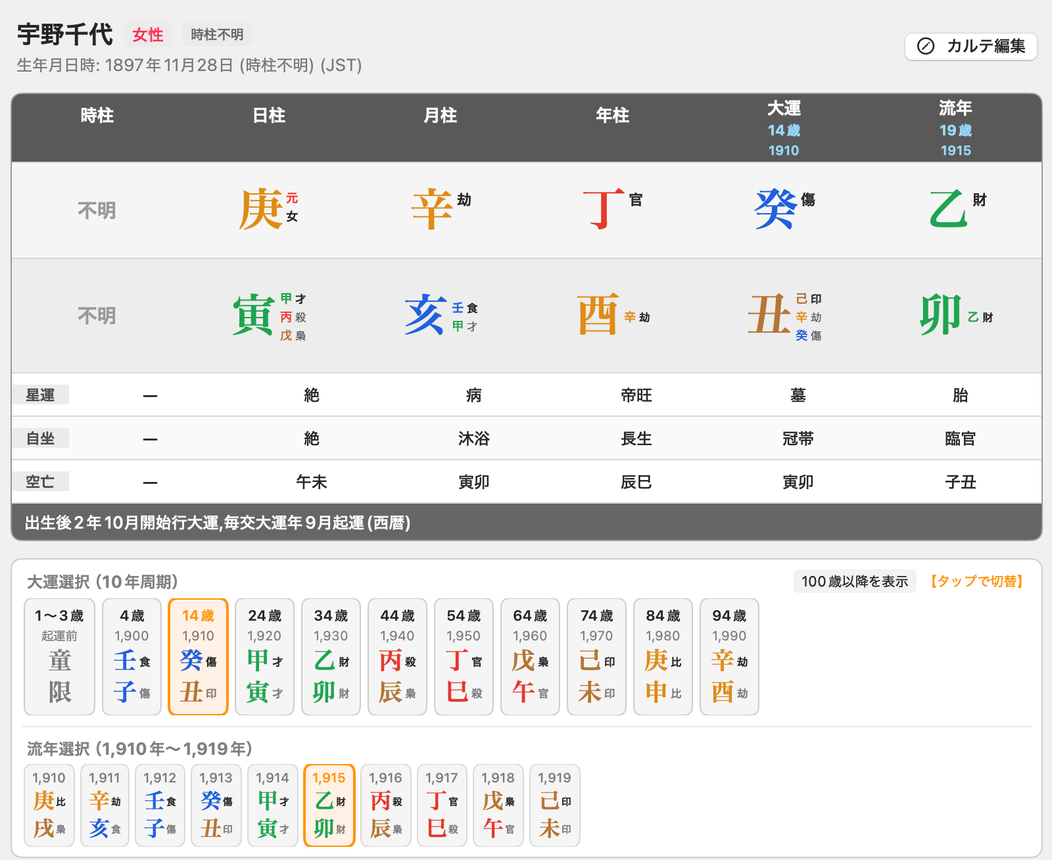Click the month branch character 亥
The width and height of the screenshot is (1052, 860).
425,315
